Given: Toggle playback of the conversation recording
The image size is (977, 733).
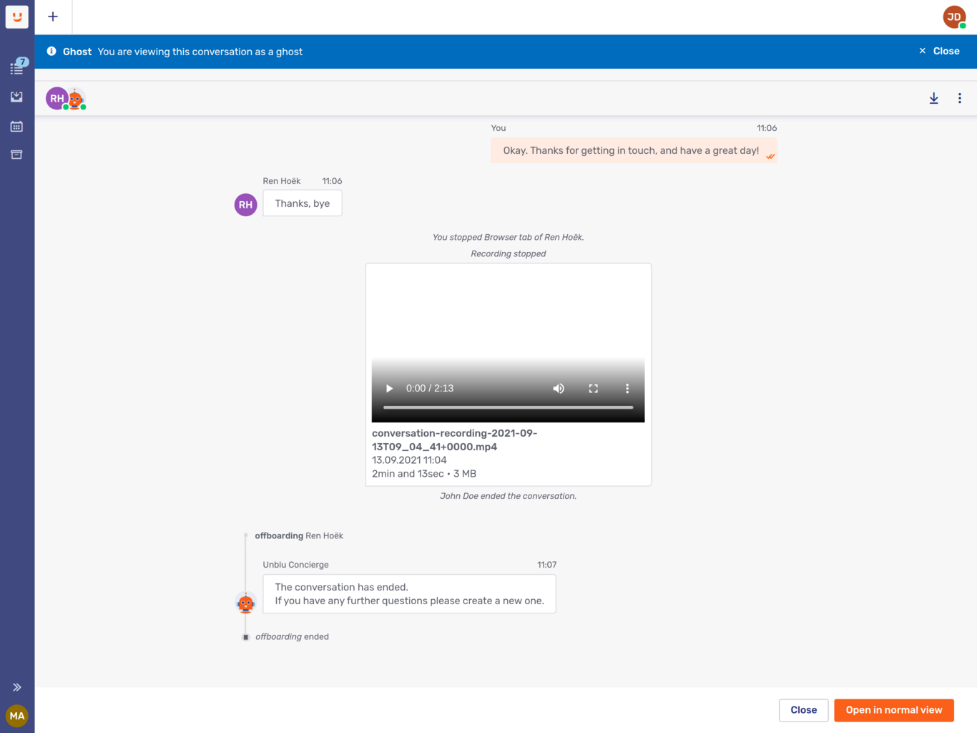Looking at the screenshot, I should click(388, 388).
